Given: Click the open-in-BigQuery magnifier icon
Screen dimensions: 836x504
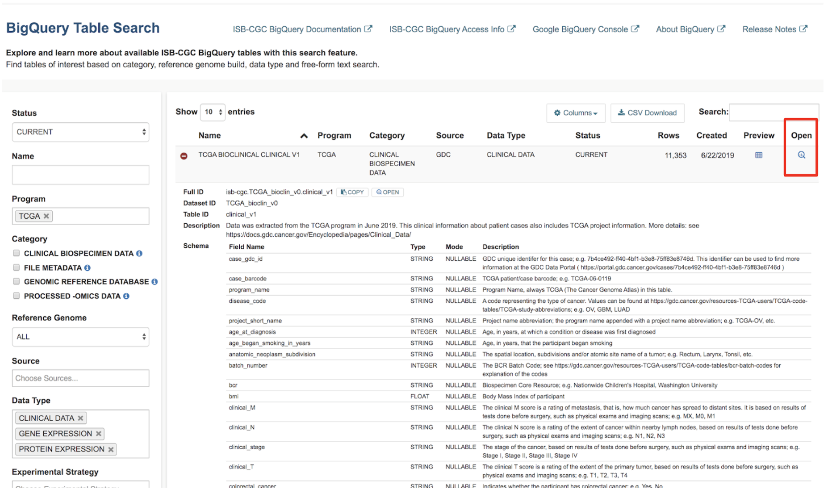Looking at the screenshot, I should [x=801, y=155].
